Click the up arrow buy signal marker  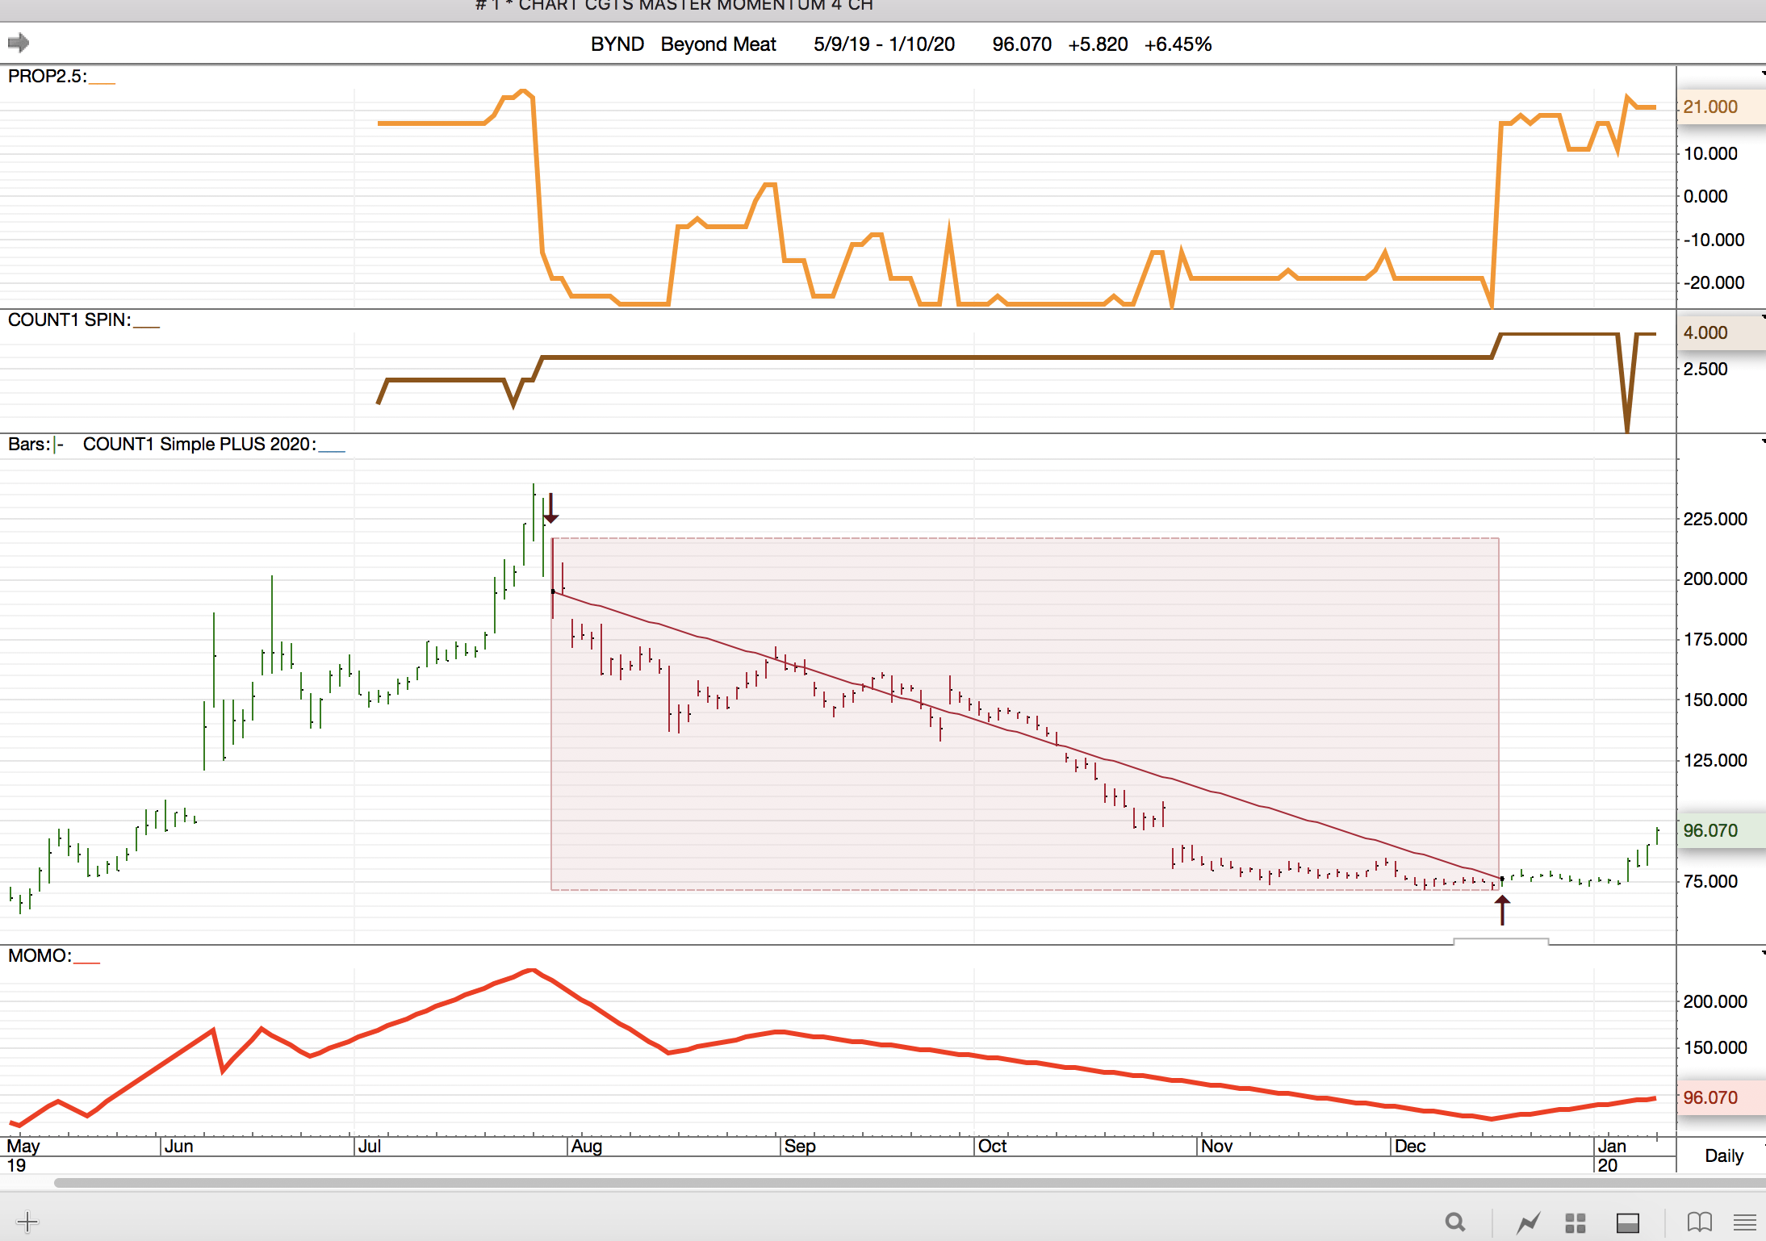(x=1501, y=909)
